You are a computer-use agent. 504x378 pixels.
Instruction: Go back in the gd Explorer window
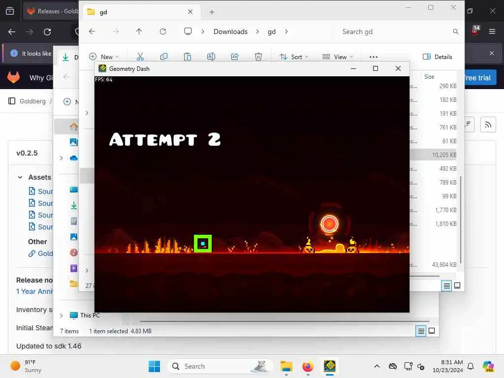[92, 31]
